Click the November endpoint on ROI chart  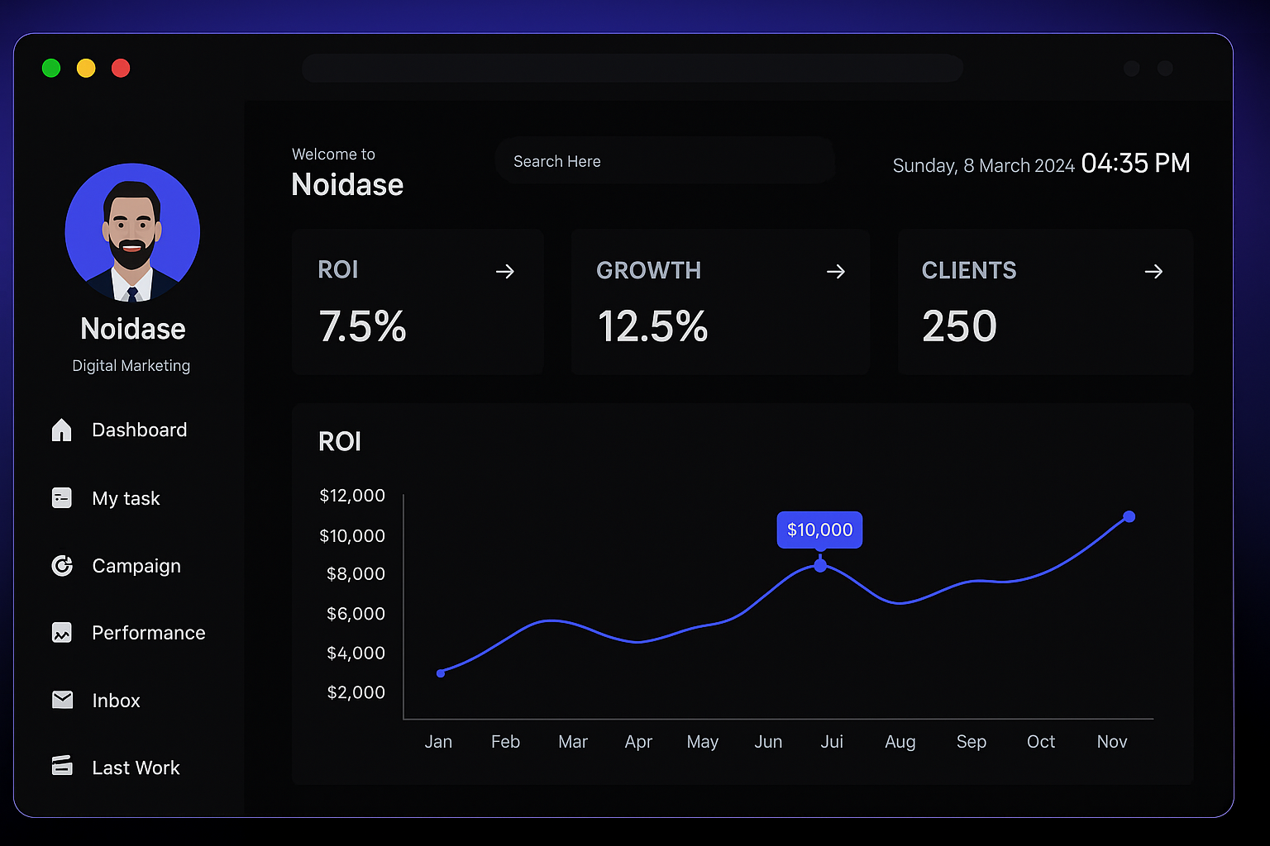[x=1129, y=517]
